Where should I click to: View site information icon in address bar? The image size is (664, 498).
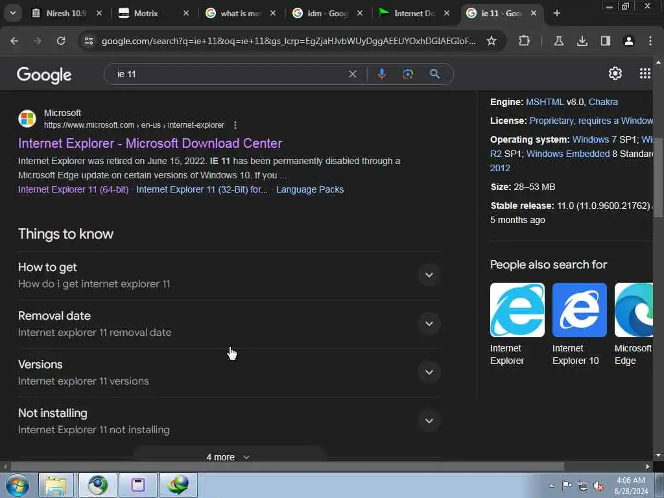tap(88, 41)
